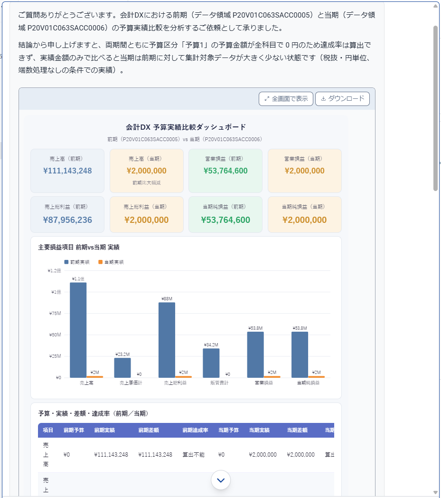The height and width of the screenshot is (498, 441).
Task: Click the tall blue 売上高 chart bar
Action: pos(78,330)
